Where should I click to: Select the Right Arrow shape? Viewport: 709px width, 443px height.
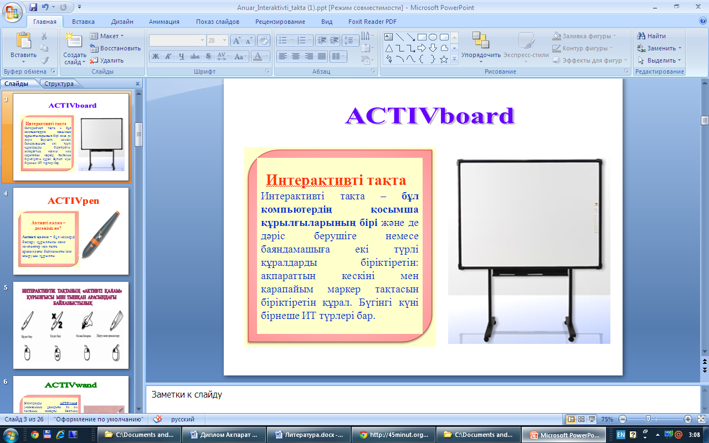422,48
